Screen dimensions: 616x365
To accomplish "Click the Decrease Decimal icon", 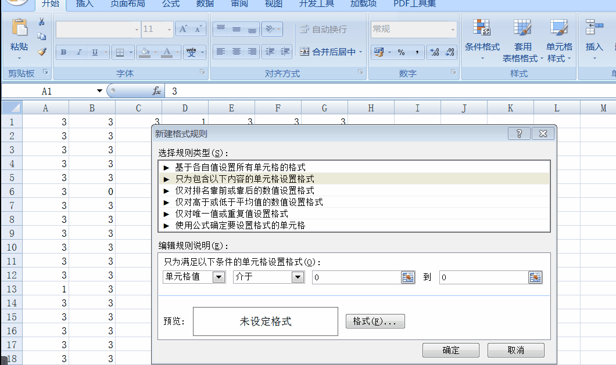I will point(450,52).
